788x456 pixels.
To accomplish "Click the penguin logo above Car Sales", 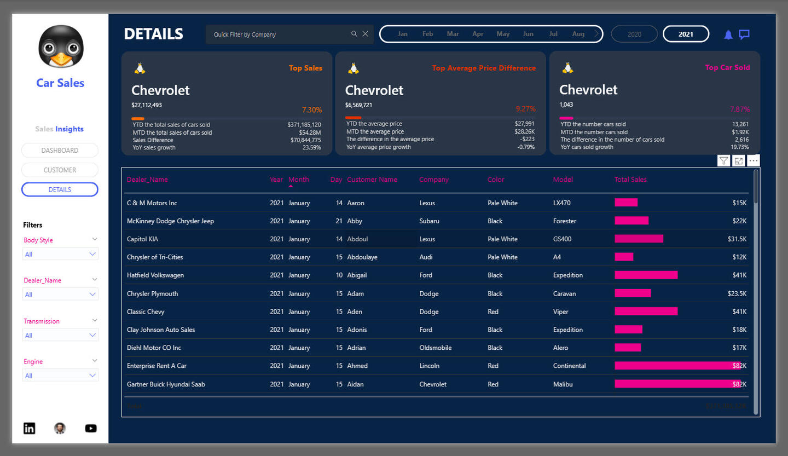I will (x=61, y=47).
